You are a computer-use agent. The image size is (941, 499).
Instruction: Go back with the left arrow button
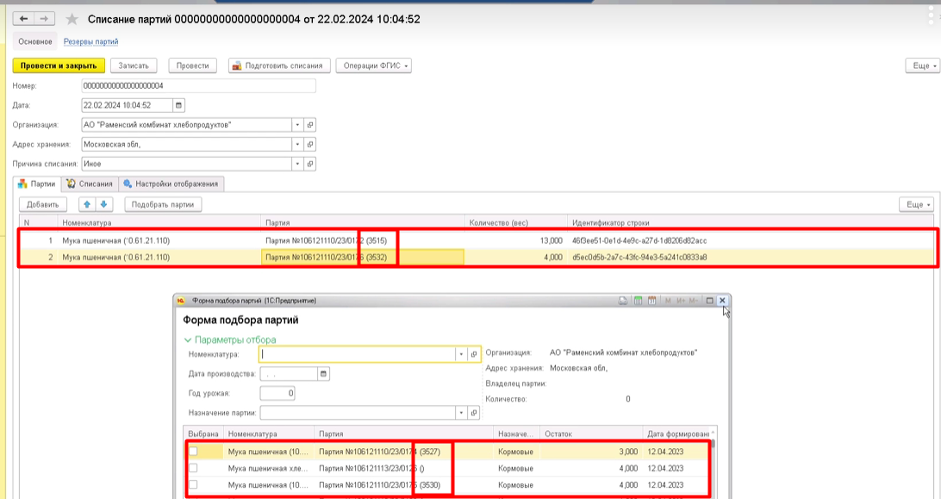[x=23, y=19]
